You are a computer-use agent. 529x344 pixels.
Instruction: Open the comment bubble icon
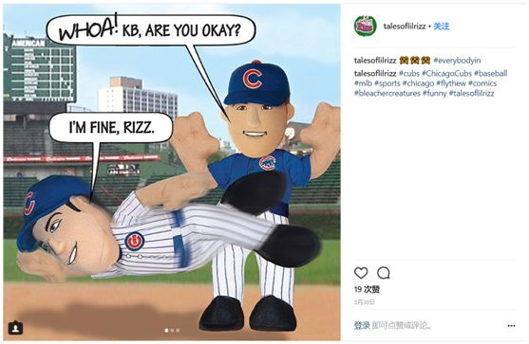[384, 273]
